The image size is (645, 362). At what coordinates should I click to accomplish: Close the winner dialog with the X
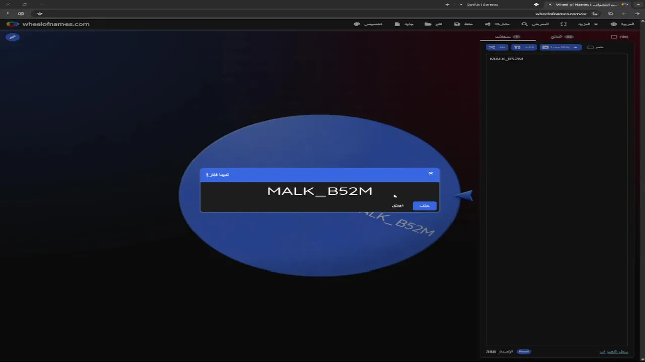tap(431, 173)
